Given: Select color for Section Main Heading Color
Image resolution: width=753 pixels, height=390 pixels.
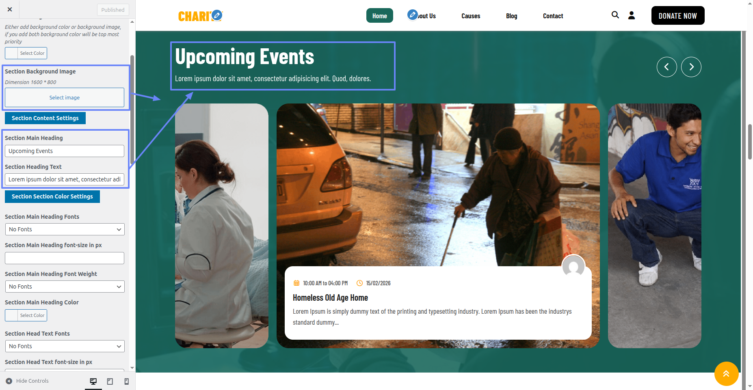Looking at the screenshot, I should tap(26, 315).
